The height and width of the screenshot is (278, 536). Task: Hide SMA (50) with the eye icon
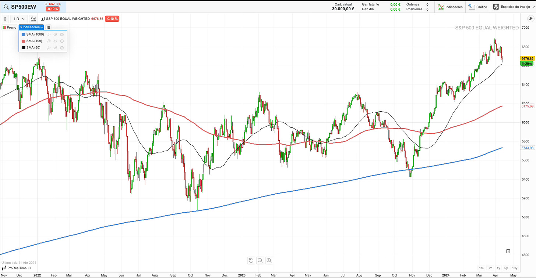point(55,48)
